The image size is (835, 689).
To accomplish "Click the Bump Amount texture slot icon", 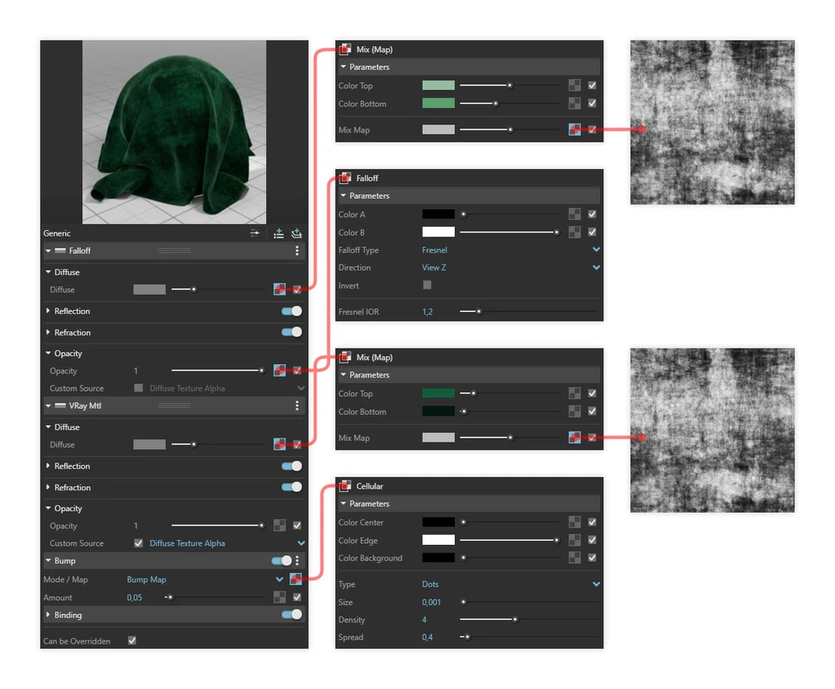I will pyautogui.click(x=279, y=598).
